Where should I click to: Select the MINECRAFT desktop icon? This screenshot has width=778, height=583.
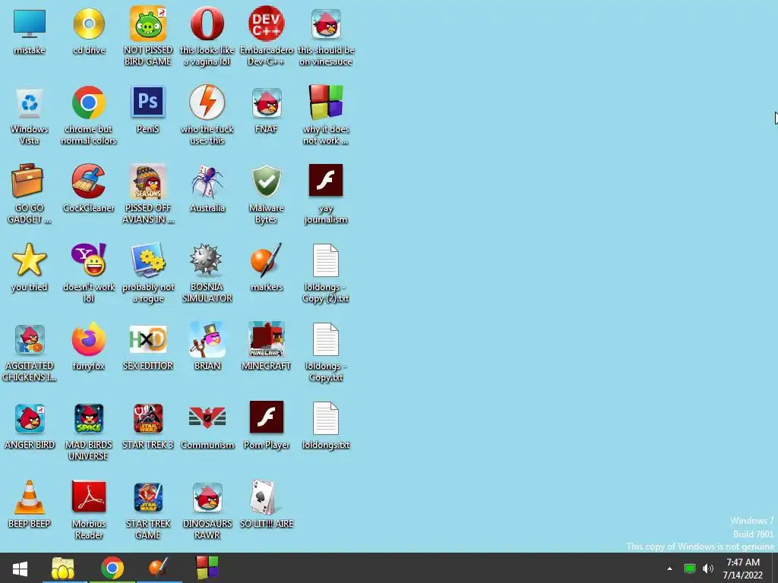point(267,339)
